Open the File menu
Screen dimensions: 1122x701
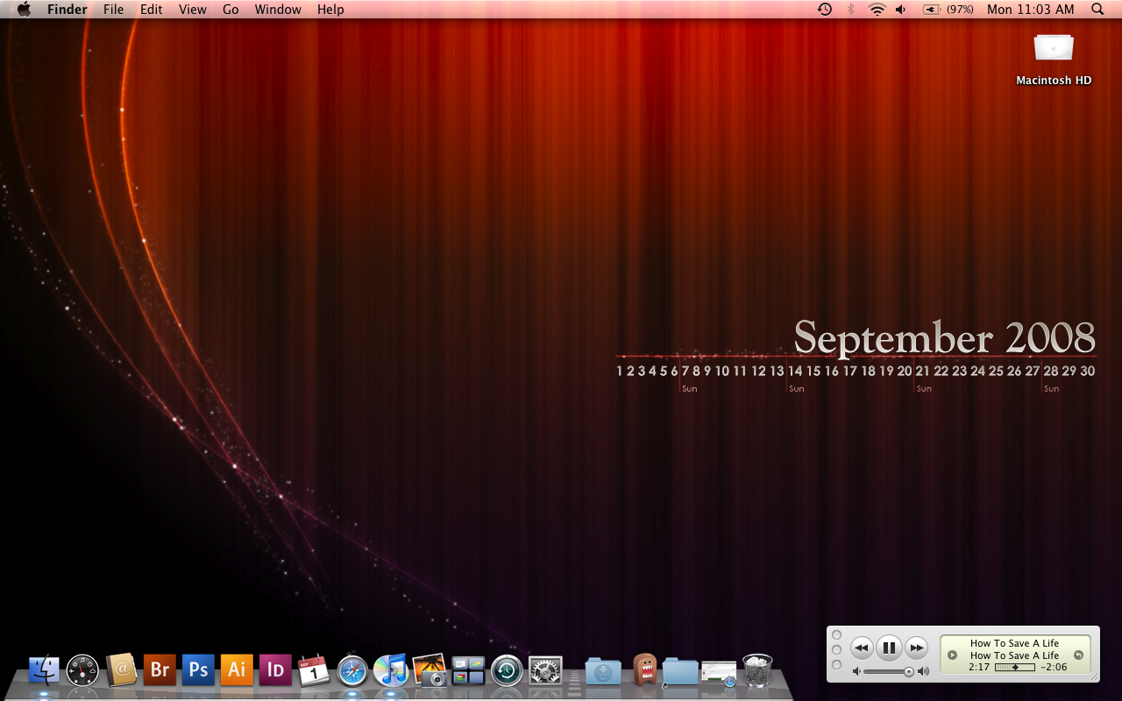coord(113,9)
